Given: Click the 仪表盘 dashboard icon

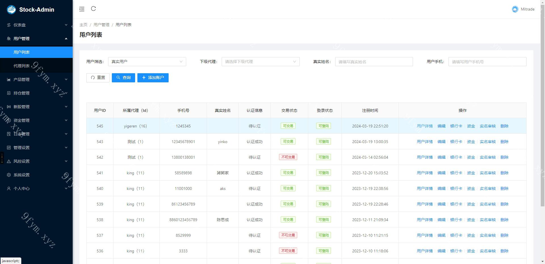Looking at the screenshot, I should 9,25.
